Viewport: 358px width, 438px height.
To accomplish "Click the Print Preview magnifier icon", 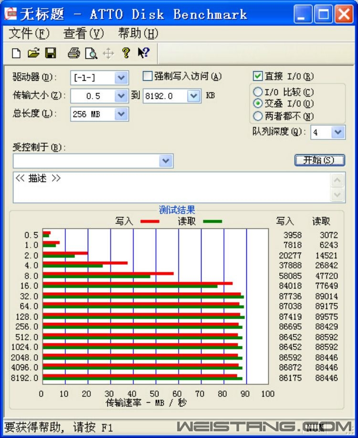I will pyautogui.click(x=91, y=53).
